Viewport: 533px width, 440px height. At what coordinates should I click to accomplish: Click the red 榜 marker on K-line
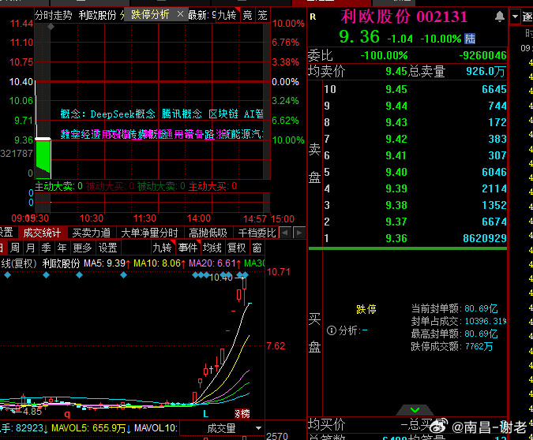click(x=242, y=414)
